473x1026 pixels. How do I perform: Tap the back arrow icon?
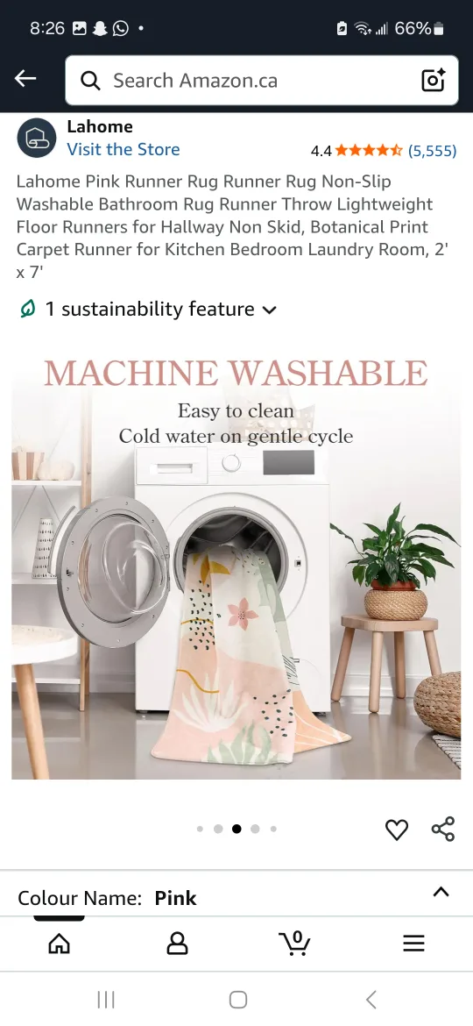(25, 79)
